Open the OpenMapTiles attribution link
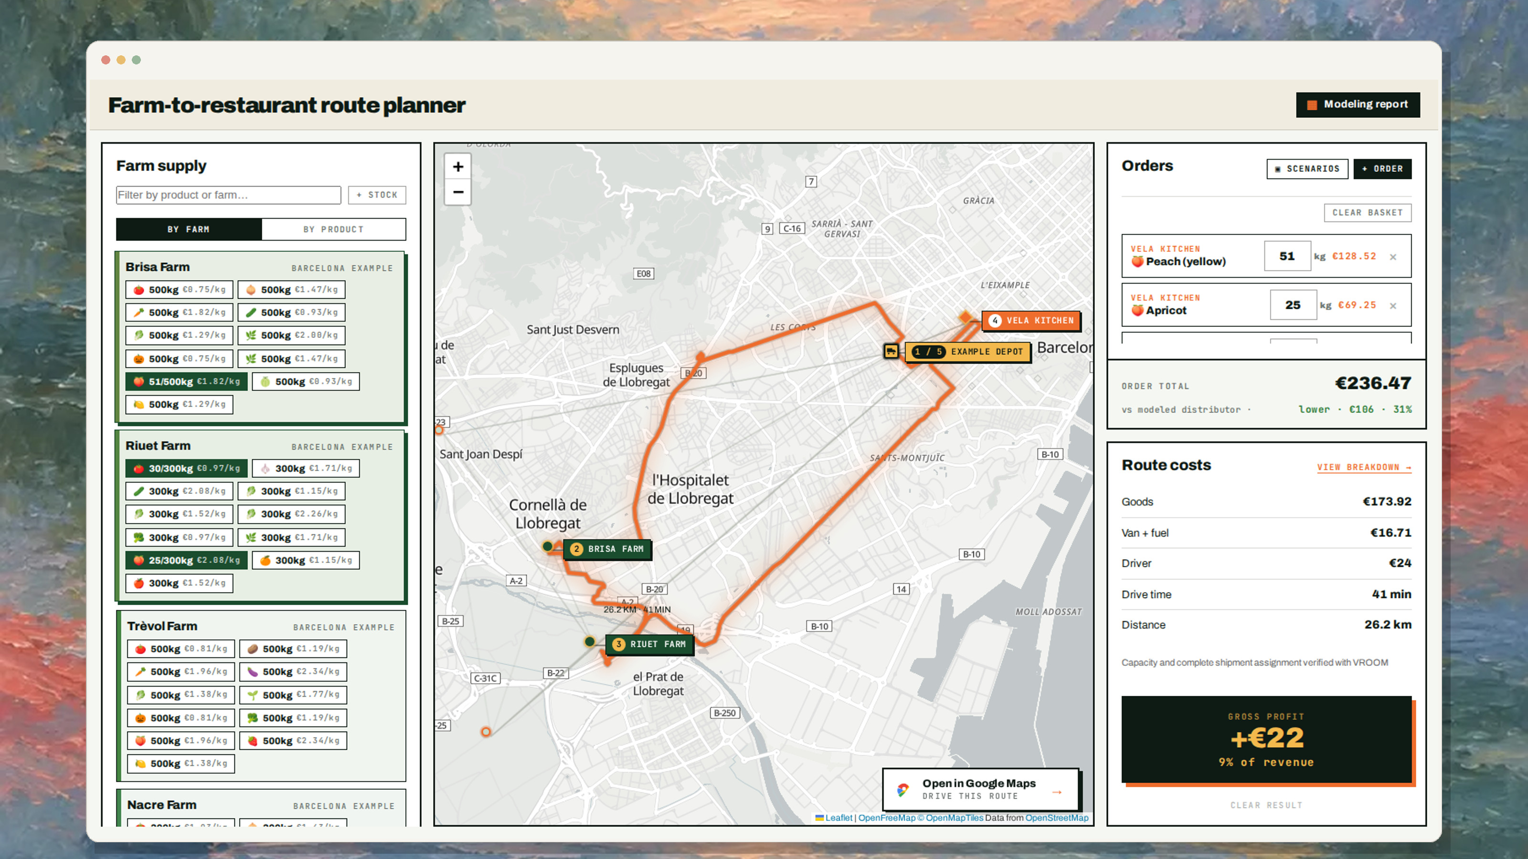The image size is (1528, 859). (950, 818)
